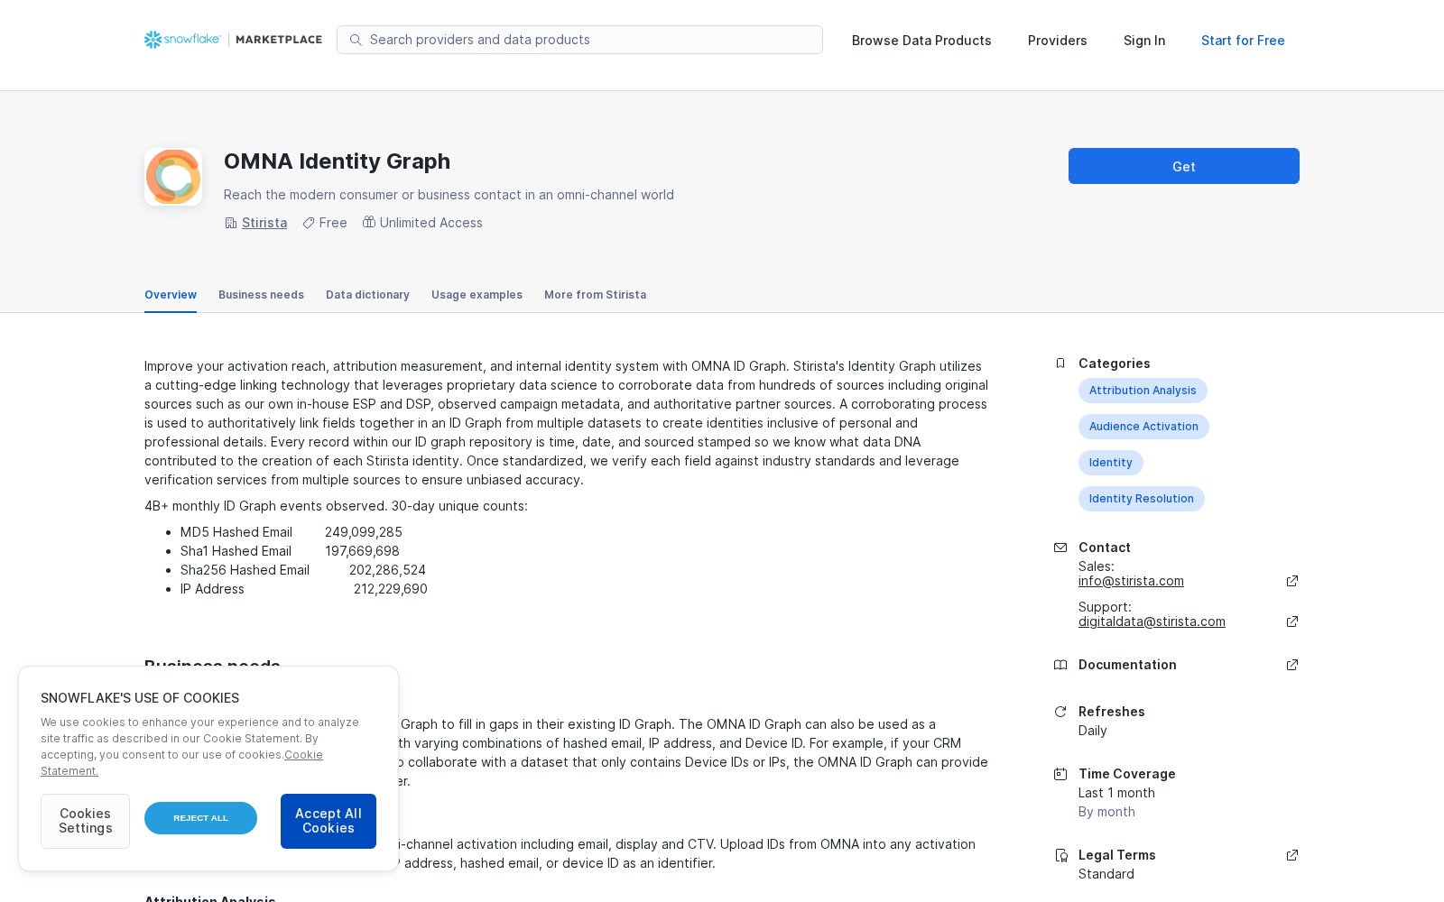Open the Documentation link text
1444x902 pixels.
1127,665
